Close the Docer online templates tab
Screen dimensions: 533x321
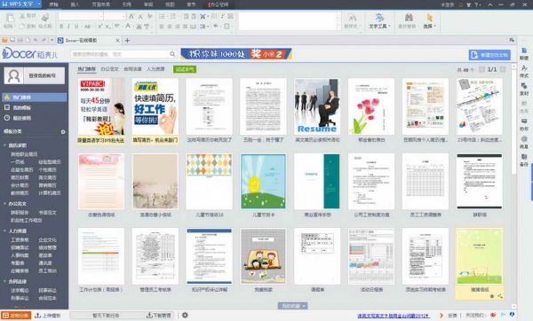(117, 41)
